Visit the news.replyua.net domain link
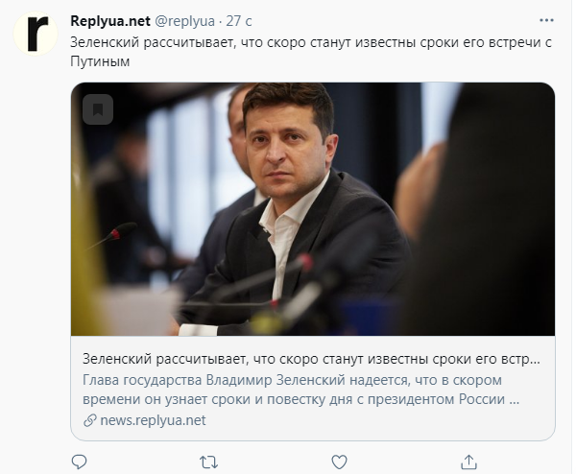This screenshot has width=576, height=474. point(153,420)
